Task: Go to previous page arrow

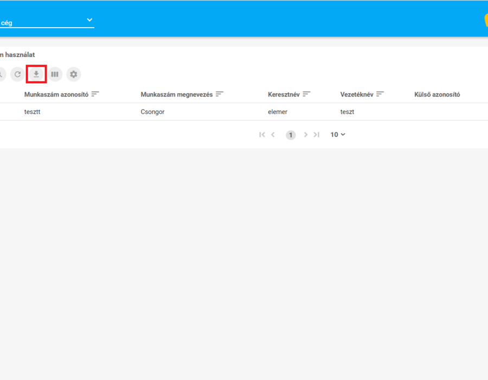Action: point(273,135)
